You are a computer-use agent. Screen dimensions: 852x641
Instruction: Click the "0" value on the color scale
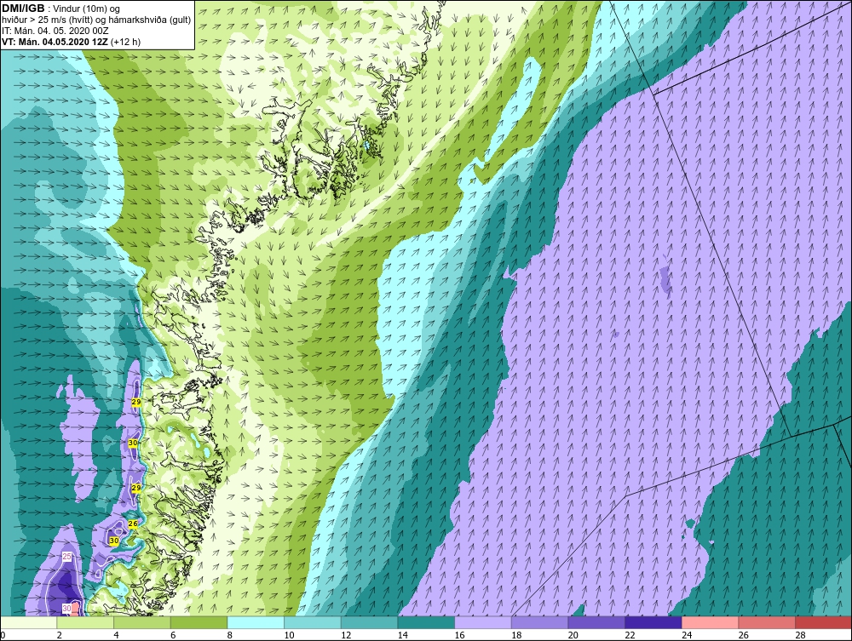(3, 635)
